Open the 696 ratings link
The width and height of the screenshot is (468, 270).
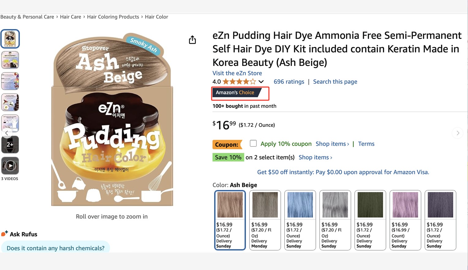point(289,82)
